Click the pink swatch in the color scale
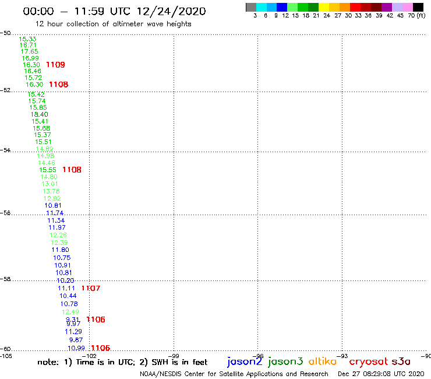 [x=408, y=7]
